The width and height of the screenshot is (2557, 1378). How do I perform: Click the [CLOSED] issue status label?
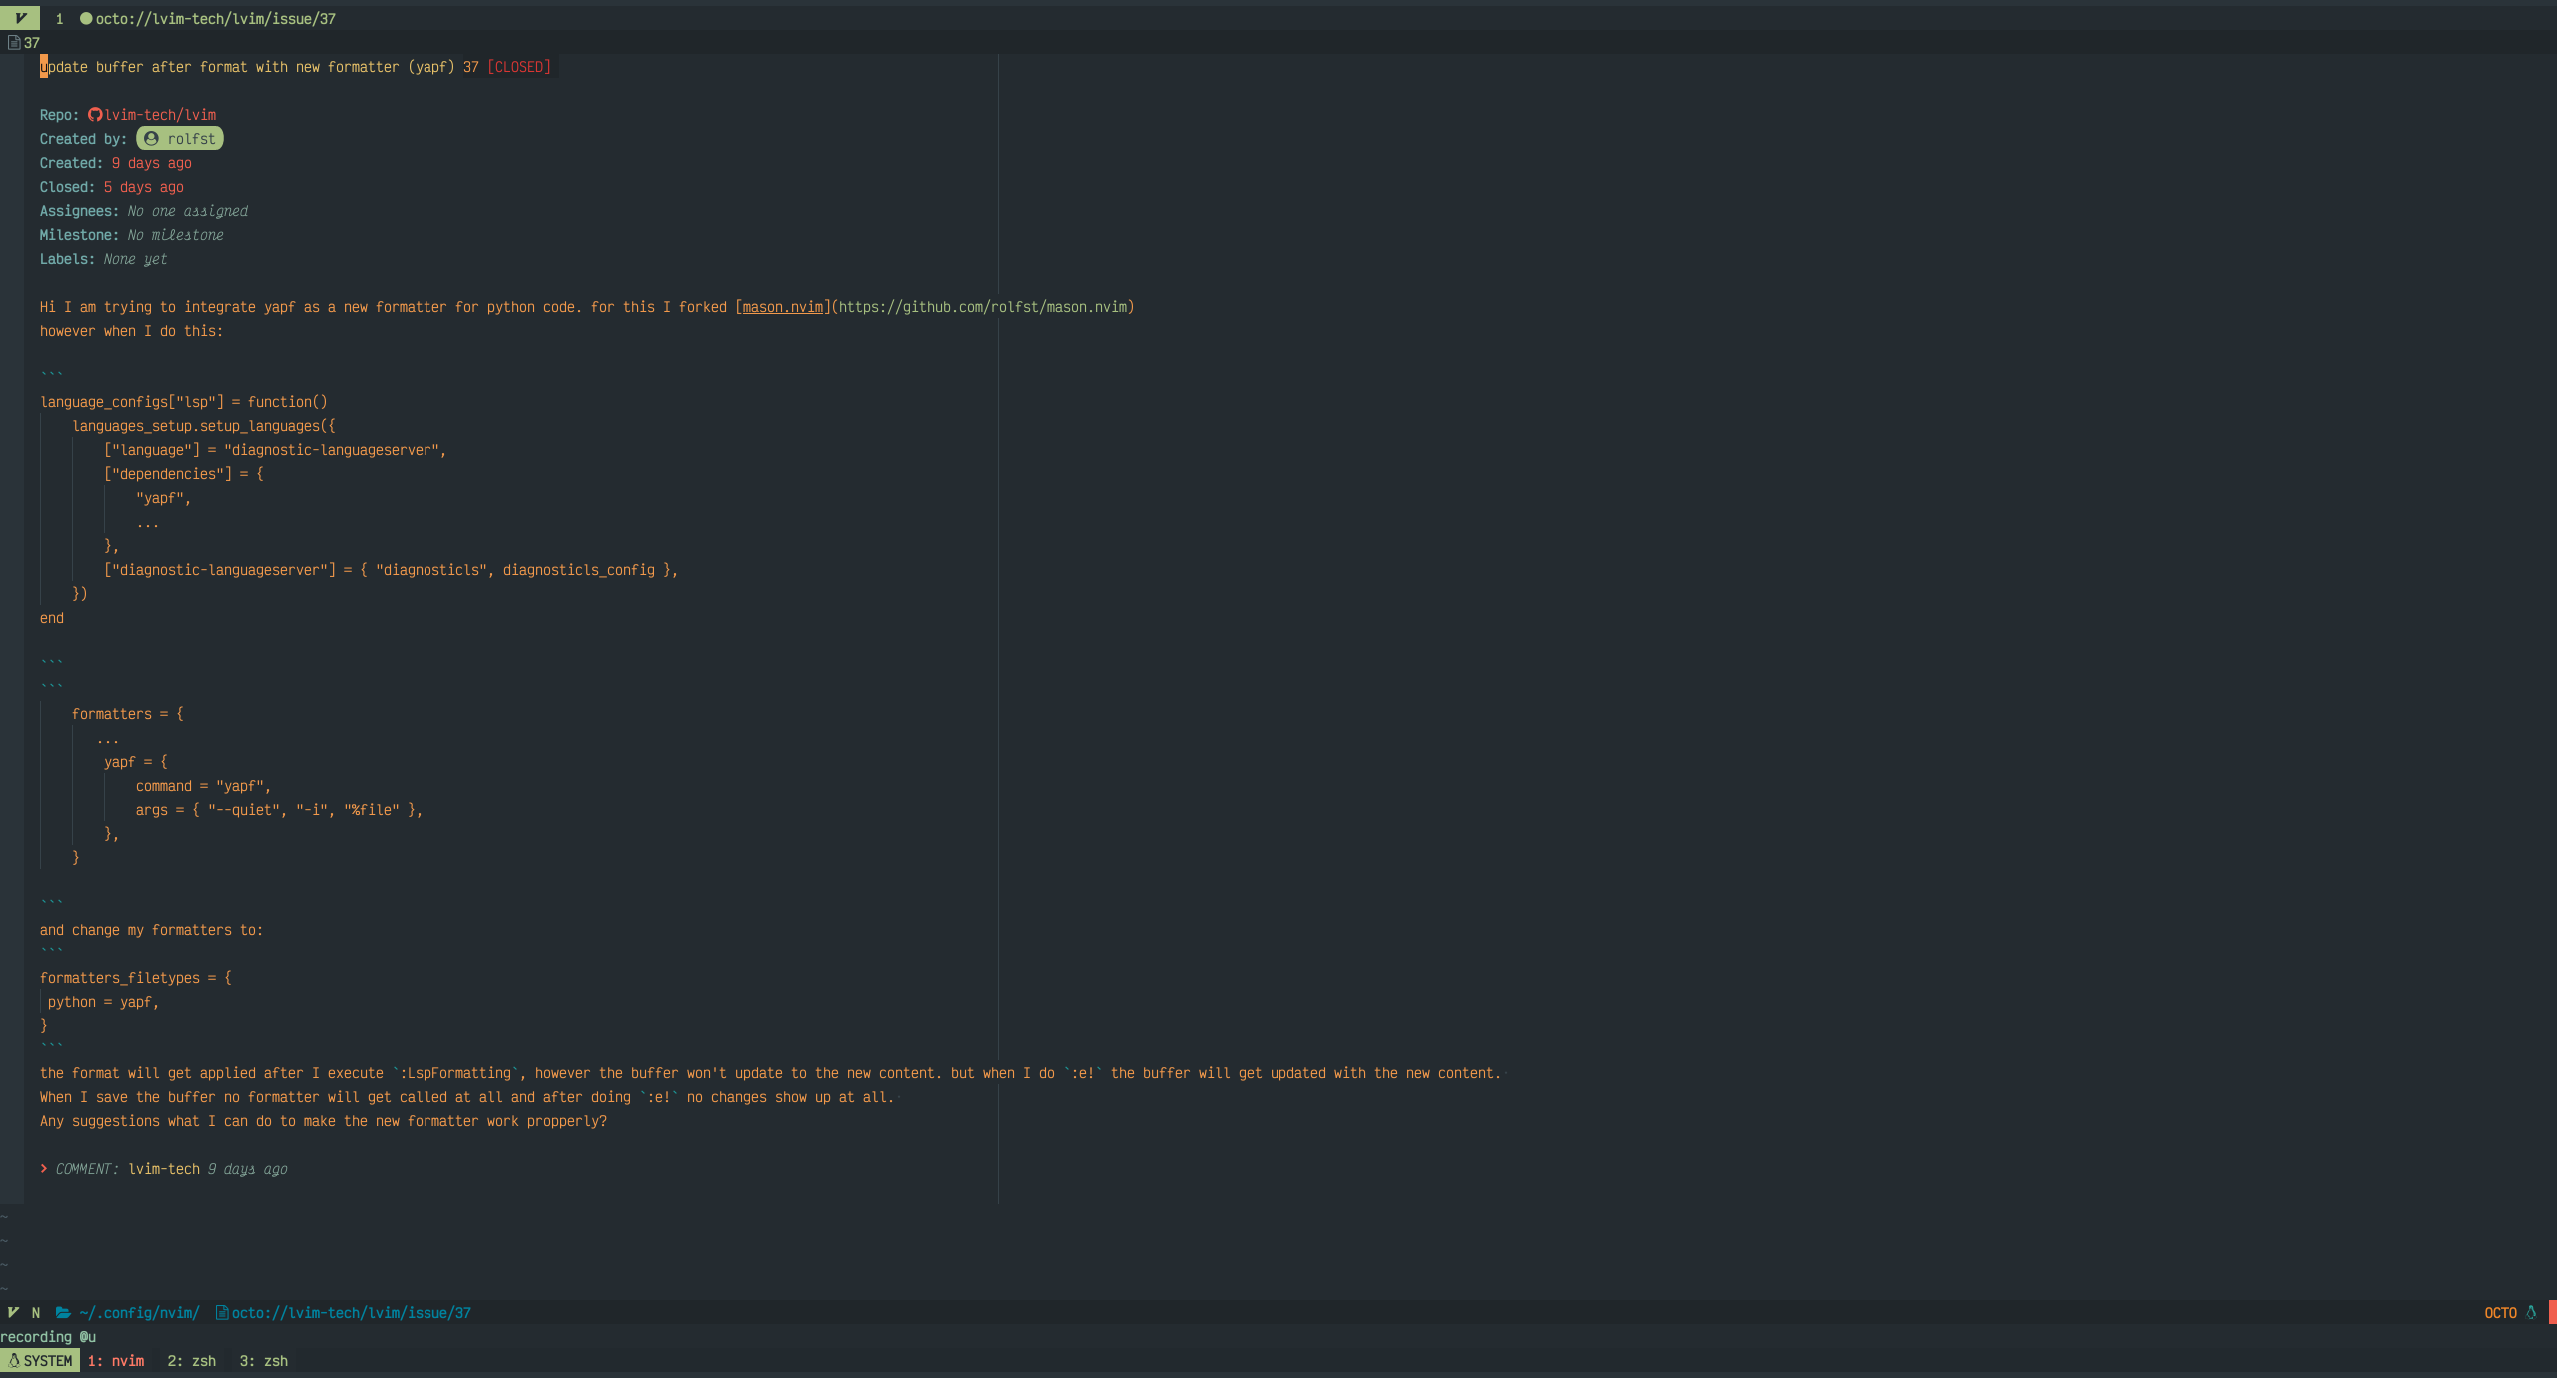pos(519,67)
